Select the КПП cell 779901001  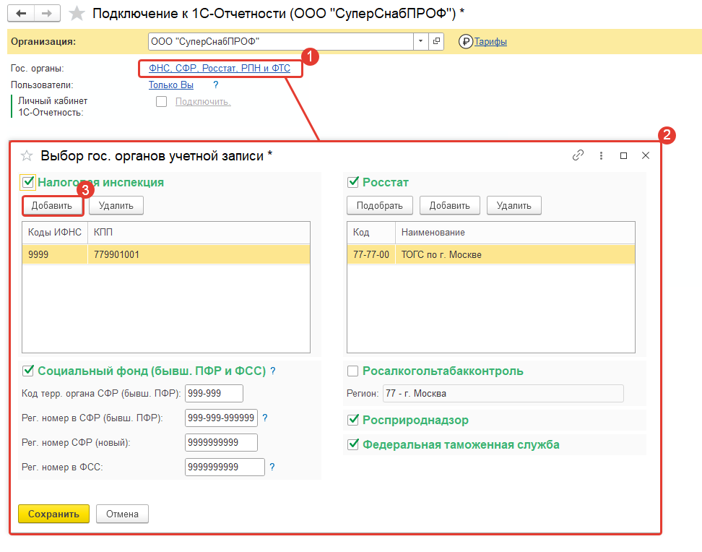[199, 254]
